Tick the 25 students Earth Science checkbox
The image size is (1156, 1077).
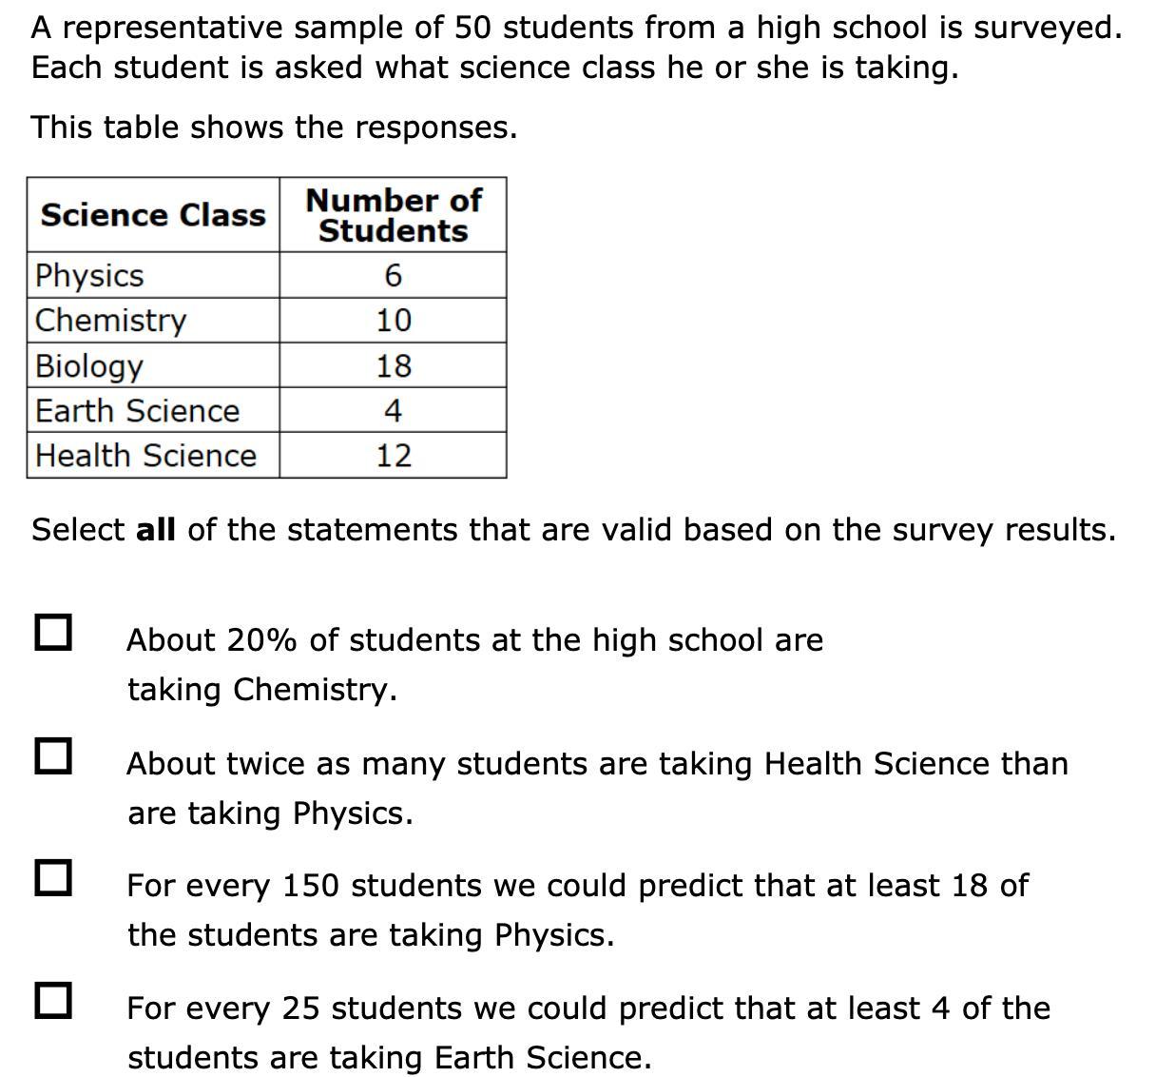(53, 1000)
